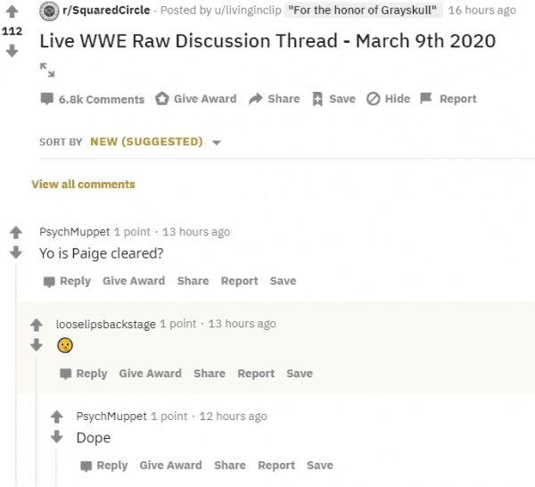
Task: Report the main post using flag icon
Action: coord(449,99)
